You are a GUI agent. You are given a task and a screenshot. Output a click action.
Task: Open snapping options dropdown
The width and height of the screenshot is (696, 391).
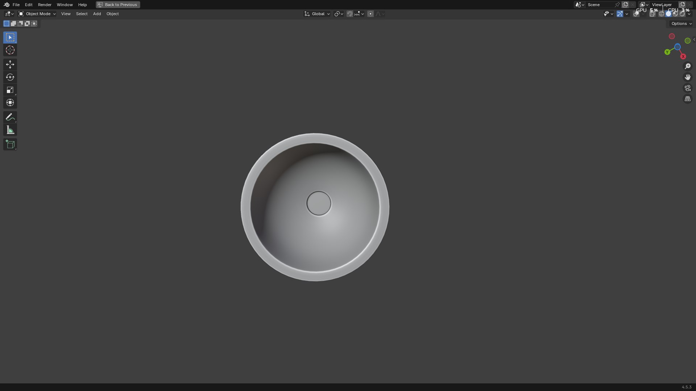pyautogui.click(x=359, y=14)
